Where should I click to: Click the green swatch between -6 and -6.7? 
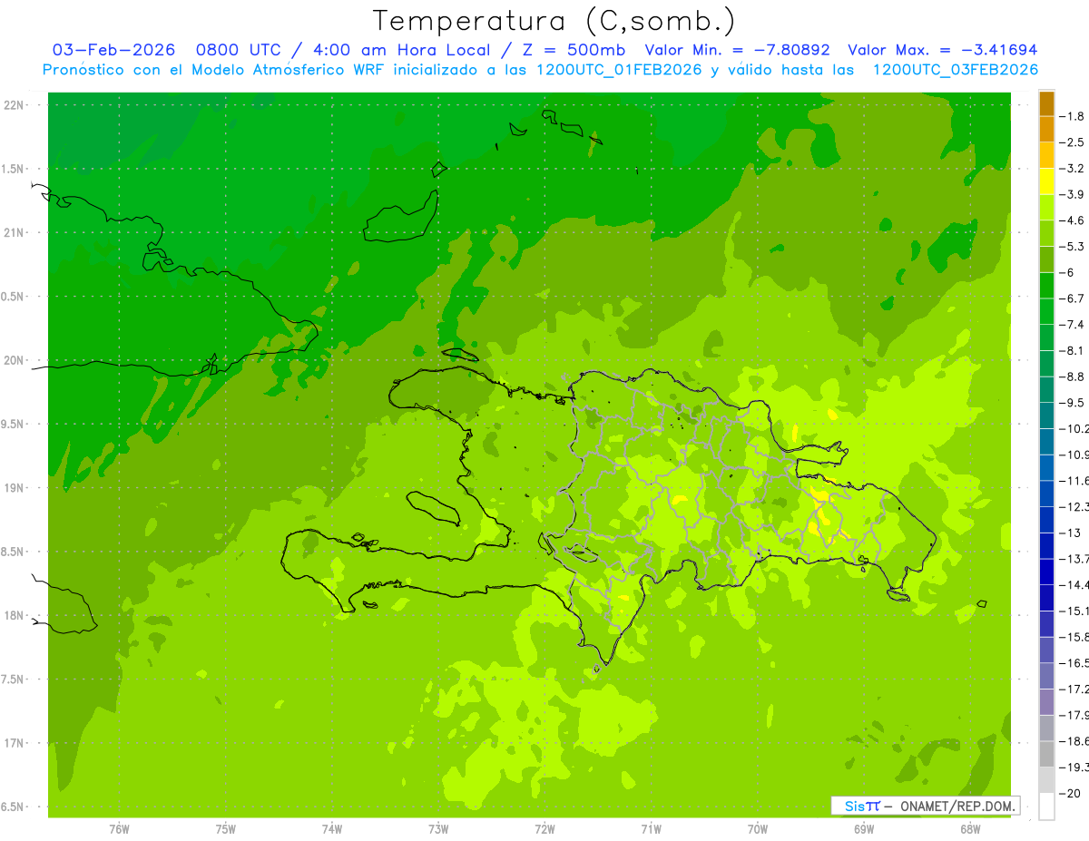click(1046, 286)
